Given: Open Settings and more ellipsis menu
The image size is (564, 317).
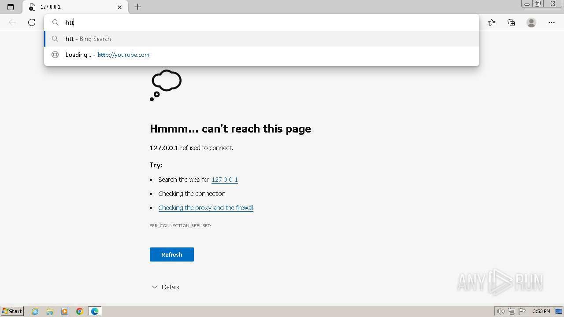Looking at the screenshot, I should (552, 22).
